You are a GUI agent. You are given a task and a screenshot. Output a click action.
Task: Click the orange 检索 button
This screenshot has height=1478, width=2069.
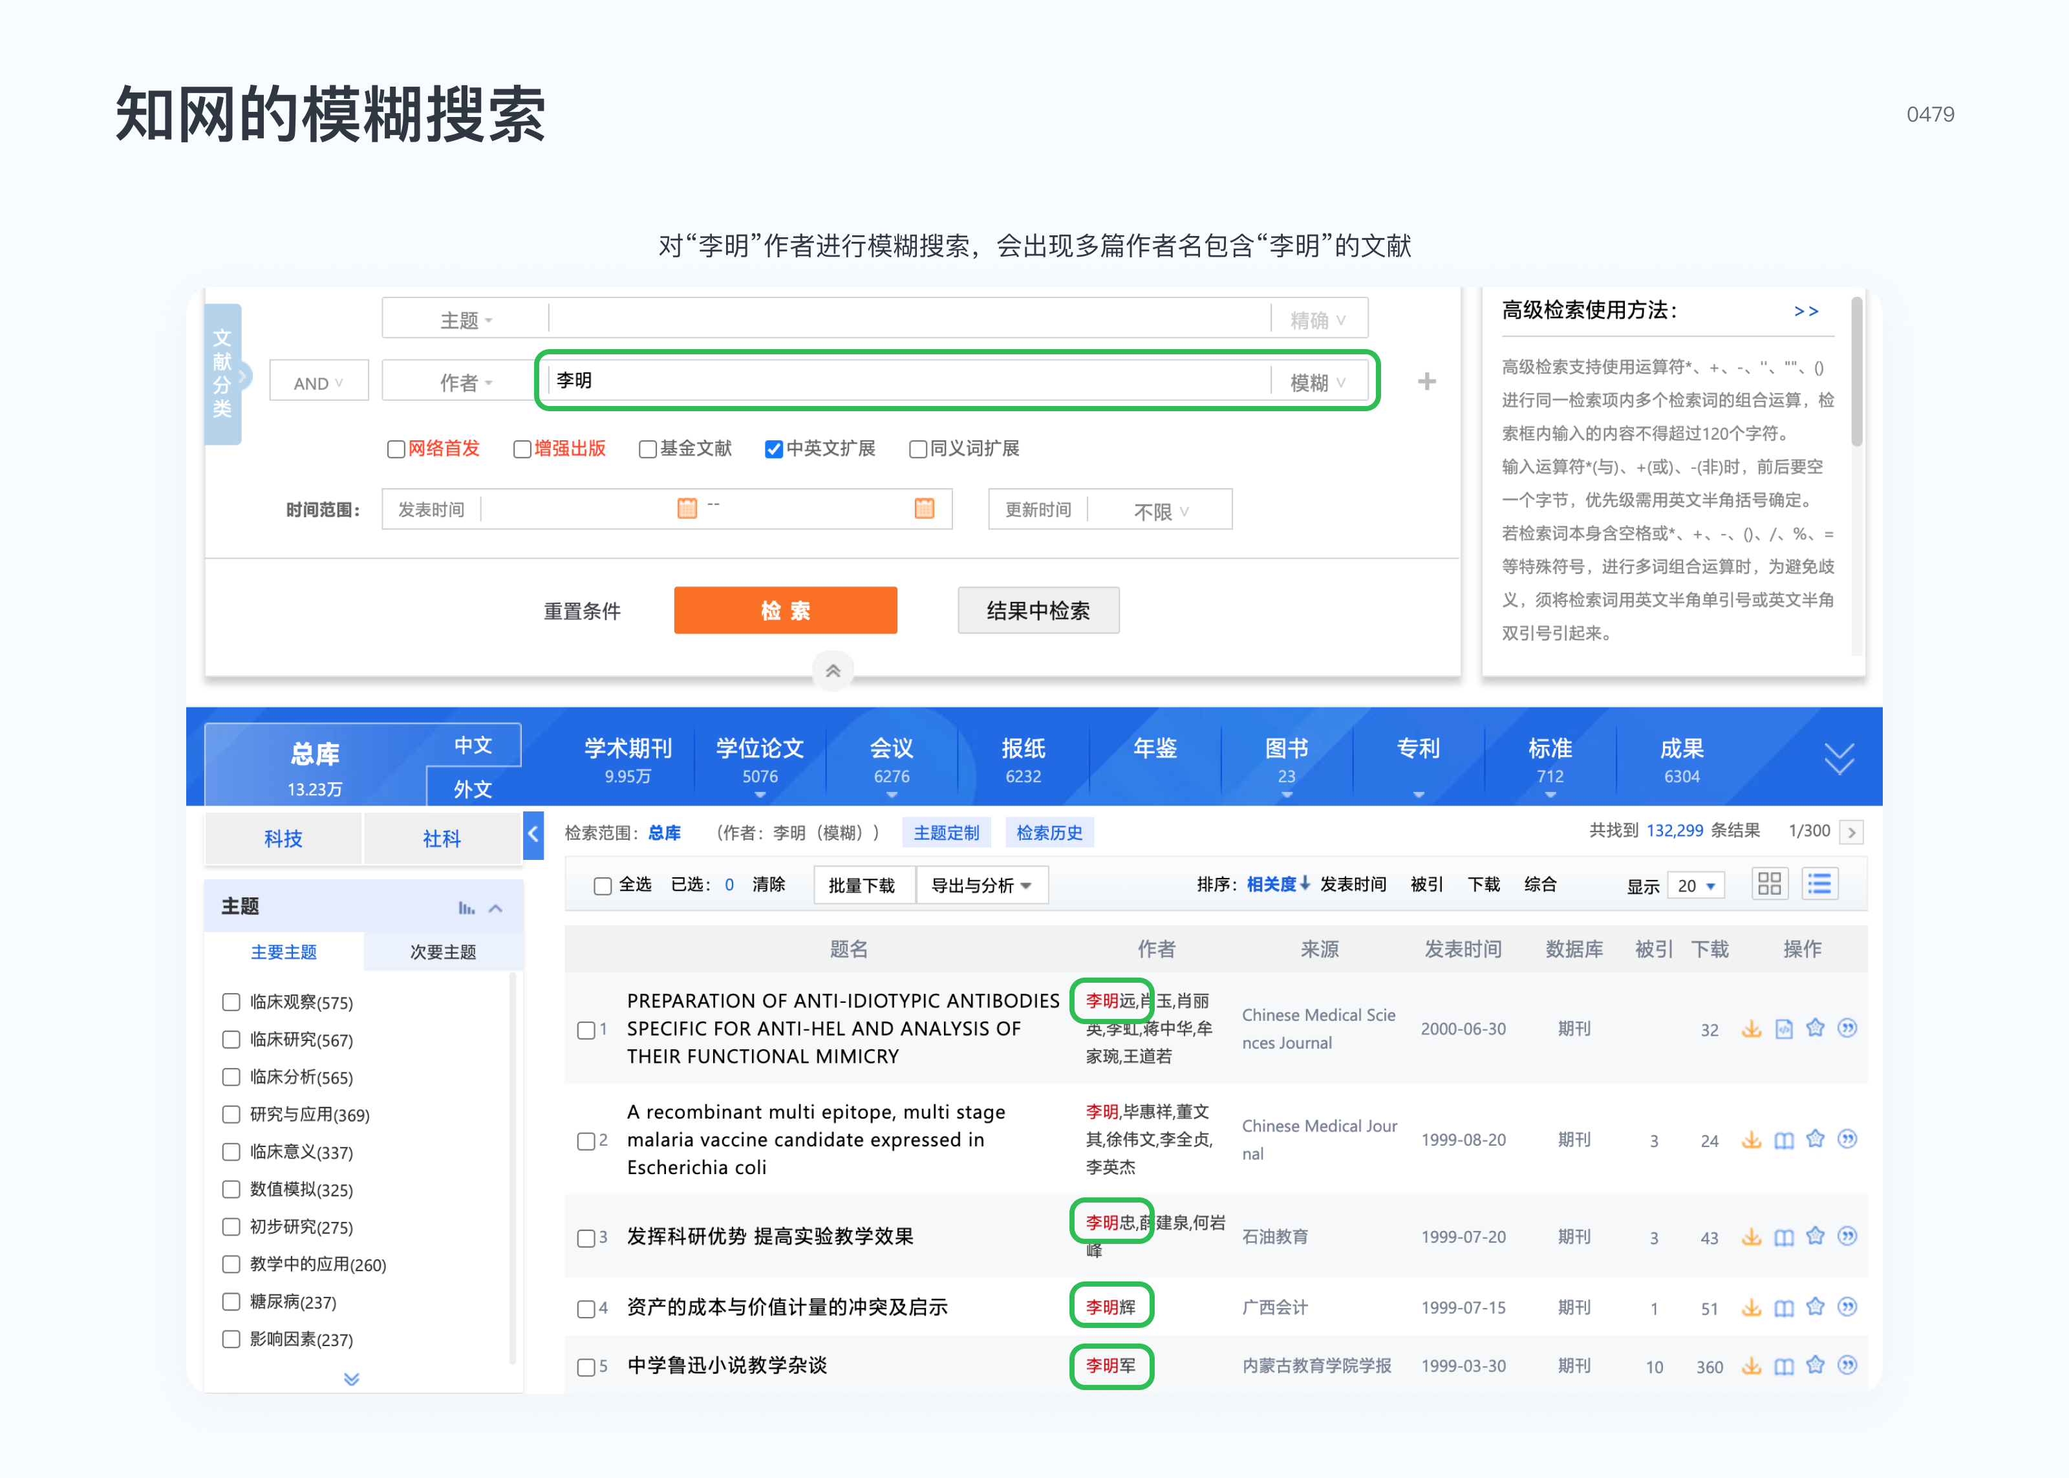[785, 610]
